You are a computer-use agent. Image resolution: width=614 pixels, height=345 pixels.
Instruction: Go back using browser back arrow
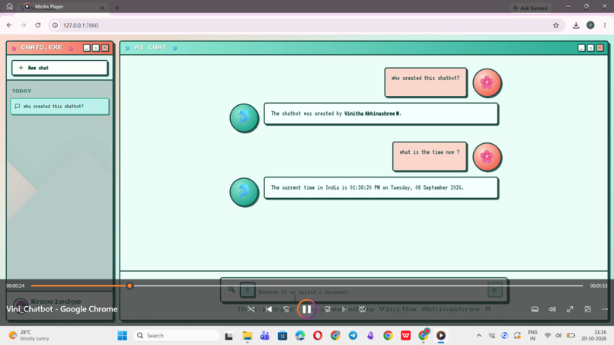(9, 25)
